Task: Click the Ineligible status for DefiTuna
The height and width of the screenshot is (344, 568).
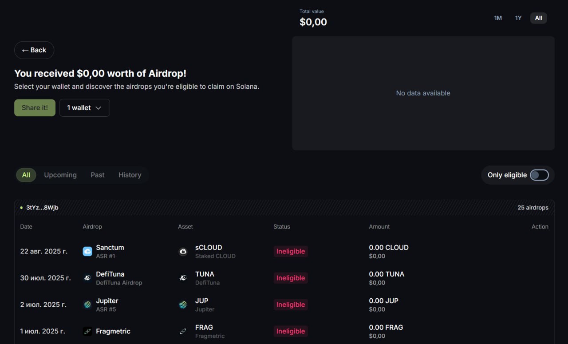Action: click(291, 278)
